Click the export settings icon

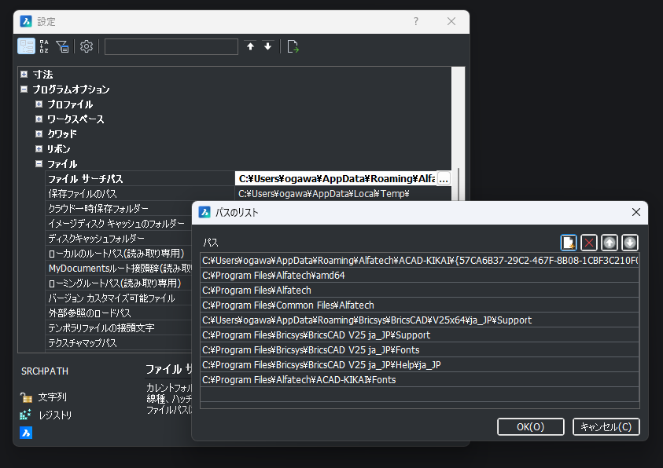[x=293, y=46]
